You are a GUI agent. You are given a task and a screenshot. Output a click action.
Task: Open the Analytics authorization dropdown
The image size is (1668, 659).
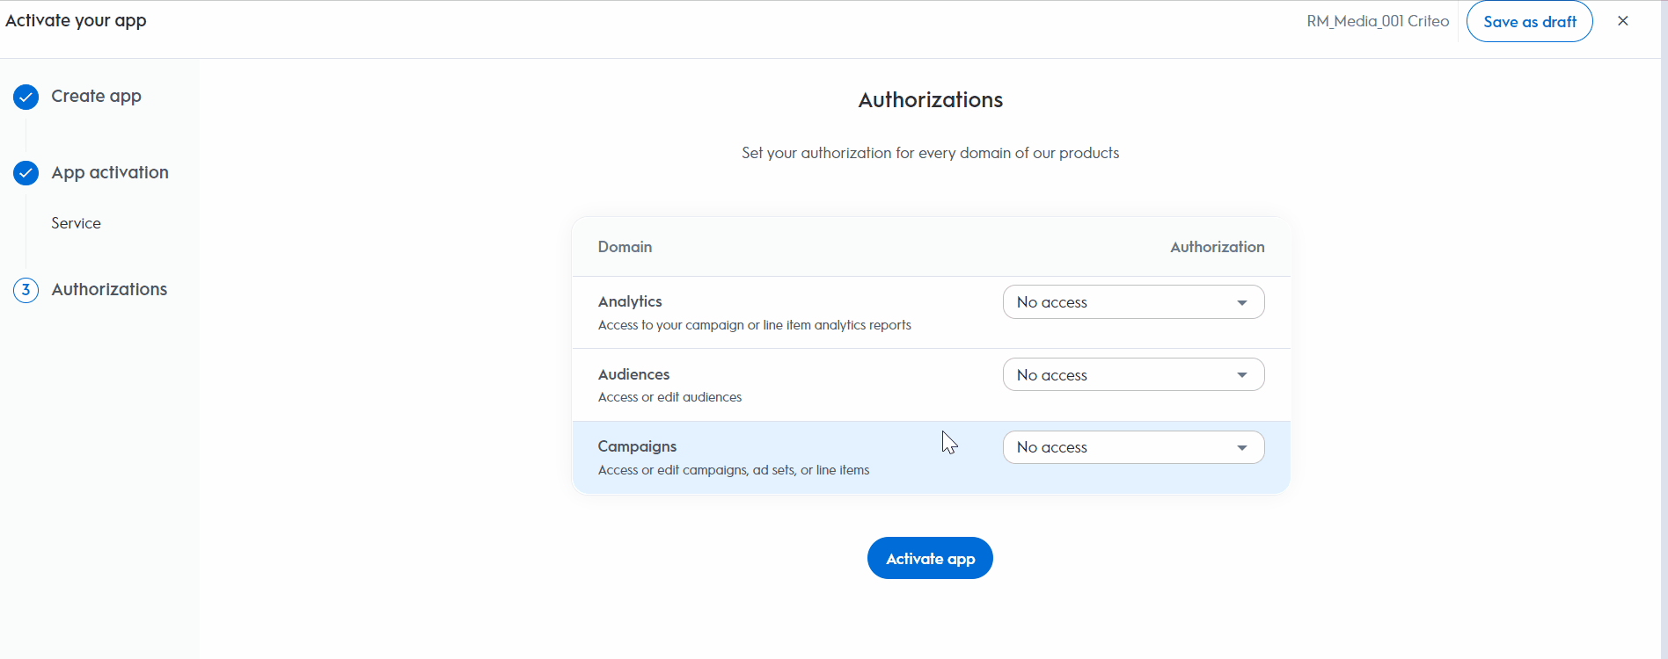(1133, 302)
